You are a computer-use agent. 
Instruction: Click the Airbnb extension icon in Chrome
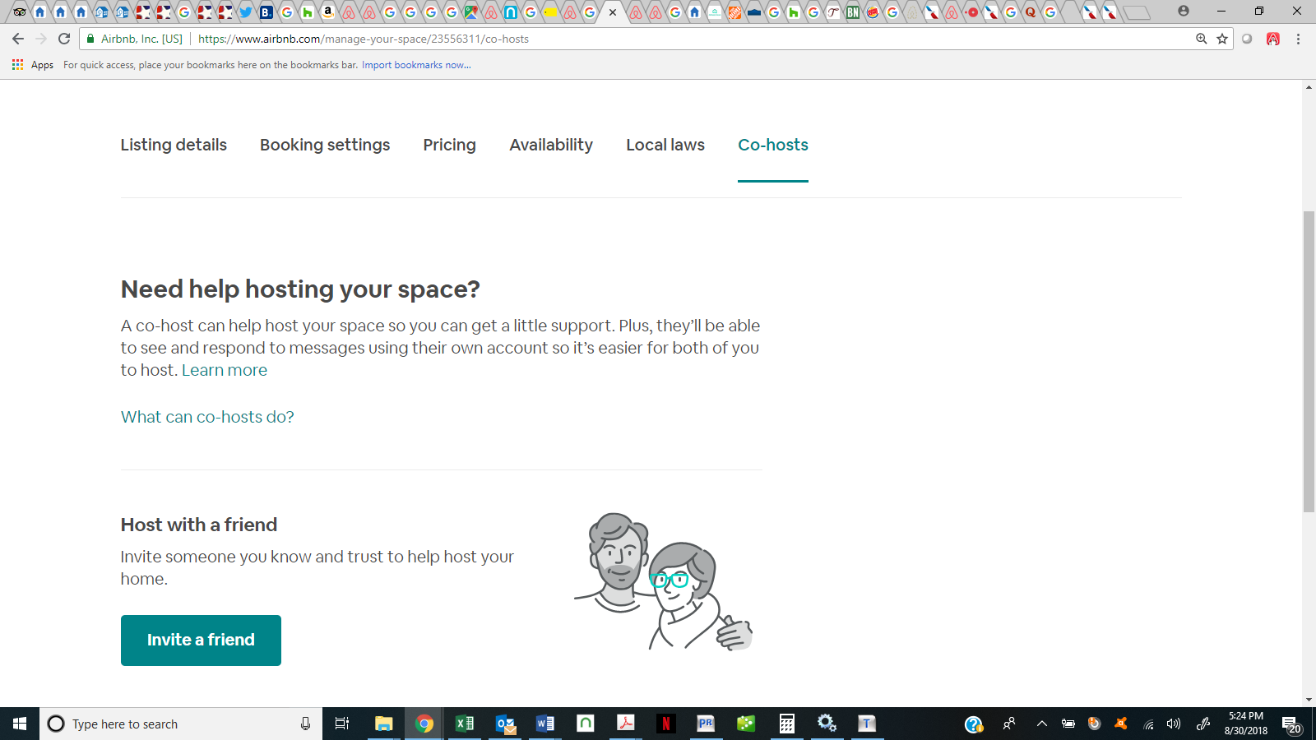coord(1273,38)
